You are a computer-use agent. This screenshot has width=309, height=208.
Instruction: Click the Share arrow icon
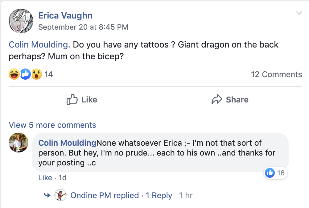pos(217,99)
